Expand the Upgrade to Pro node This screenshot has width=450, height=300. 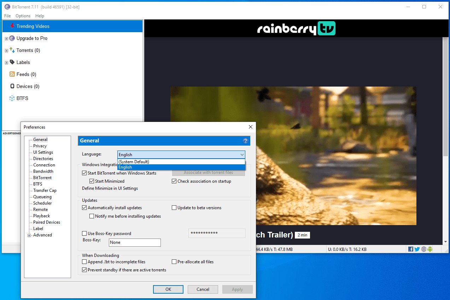point(6,39)
